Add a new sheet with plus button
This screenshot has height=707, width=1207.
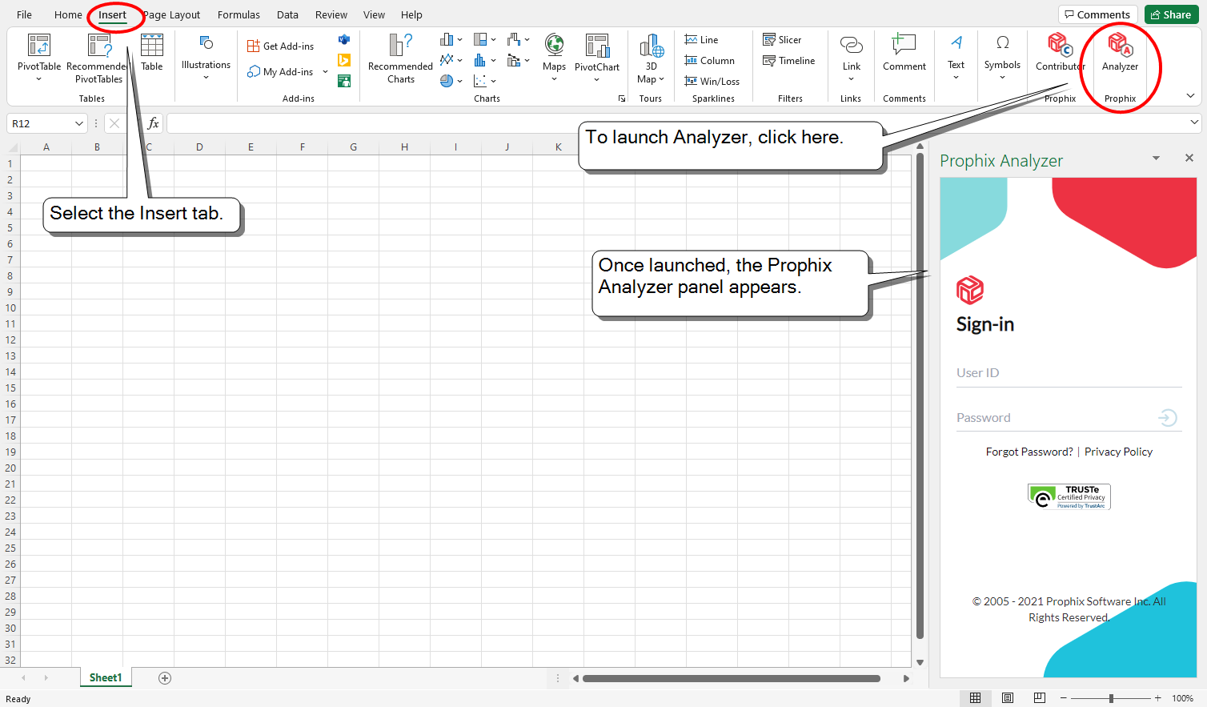point(165,678)
